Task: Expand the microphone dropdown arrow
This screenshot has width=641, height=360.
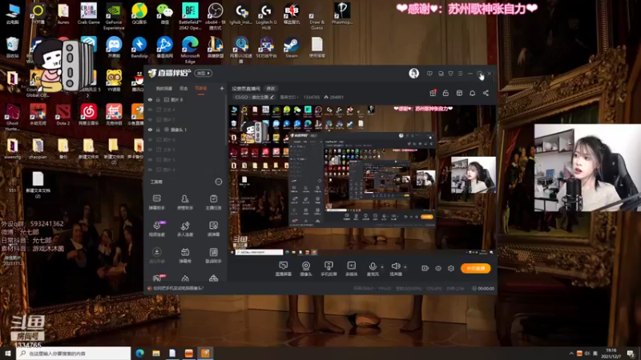Action: [x=382, y=267]
